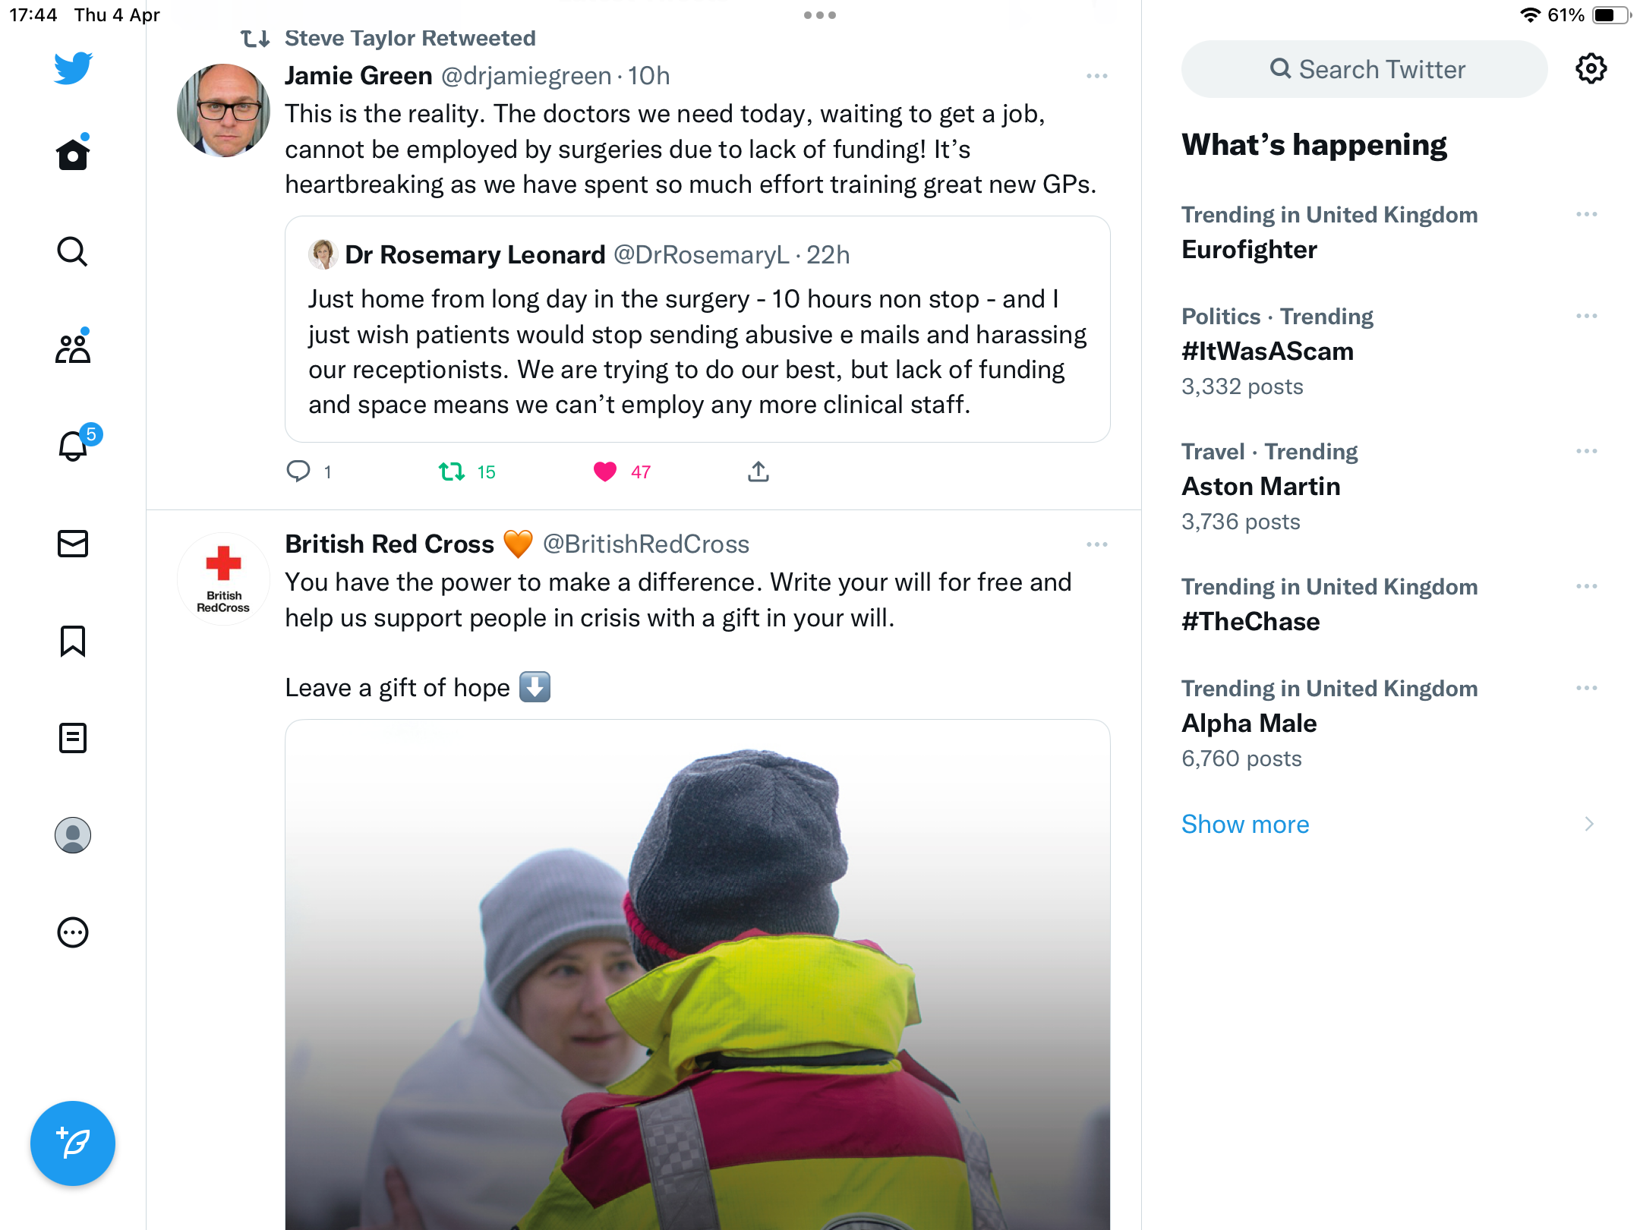Open the Communities people icon

73,348
